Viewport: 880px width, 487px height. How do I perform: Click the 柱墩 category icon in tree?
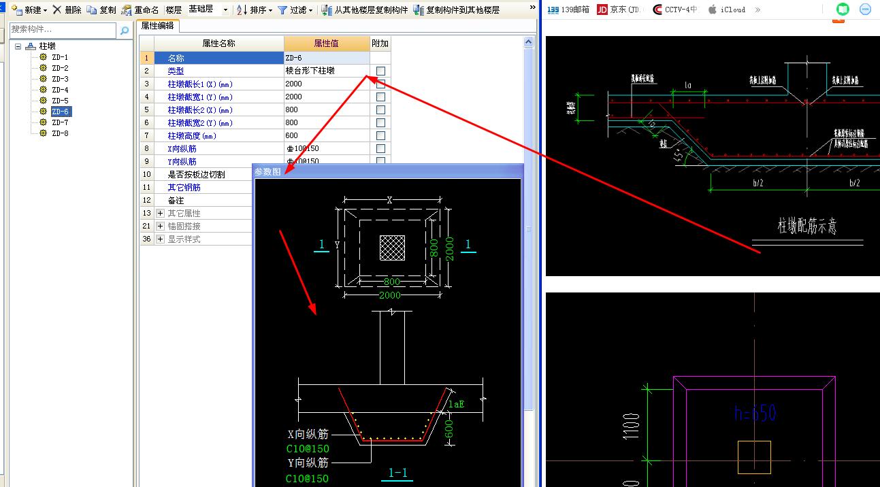30,46
